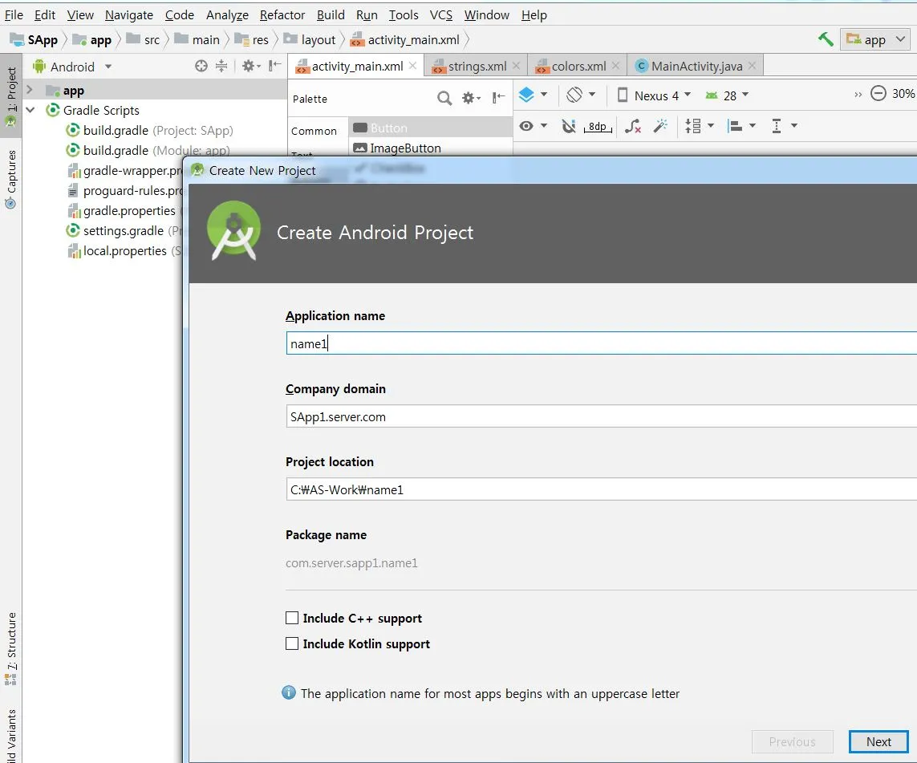Image resolution: width=917 pixels, height=763 pixels.
Task: Open the Build menu
Action: (331, 14)
